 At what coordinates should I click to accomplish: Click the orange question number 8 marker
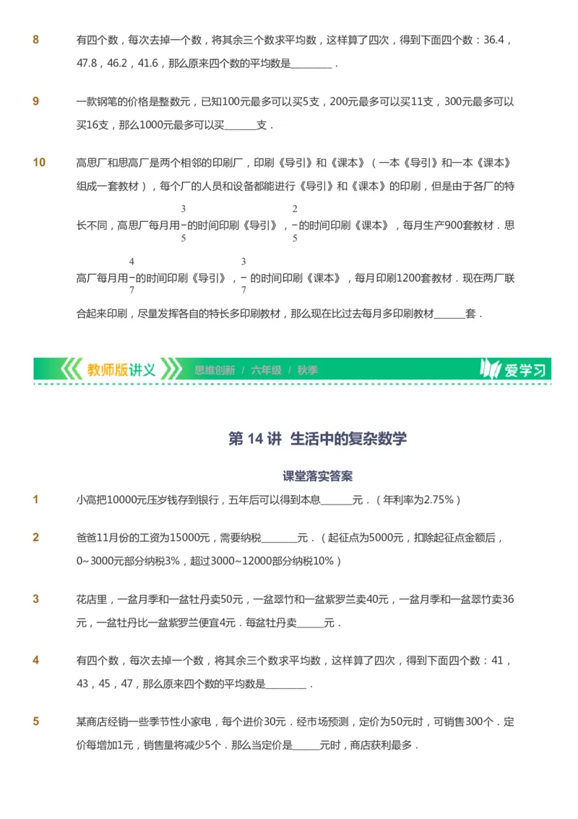click(36, 40)
